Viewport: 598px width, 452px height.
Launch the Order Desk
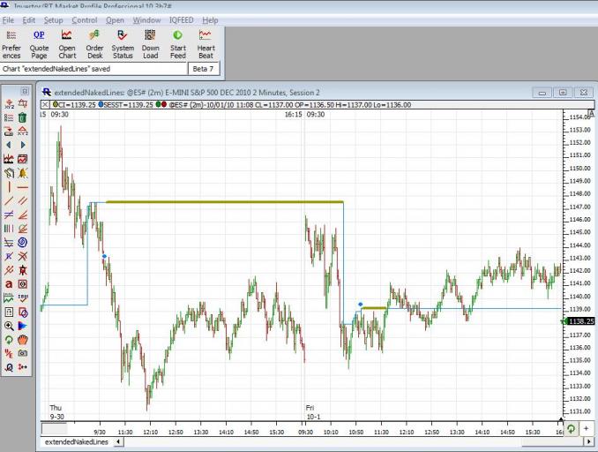tap(94, 44)
